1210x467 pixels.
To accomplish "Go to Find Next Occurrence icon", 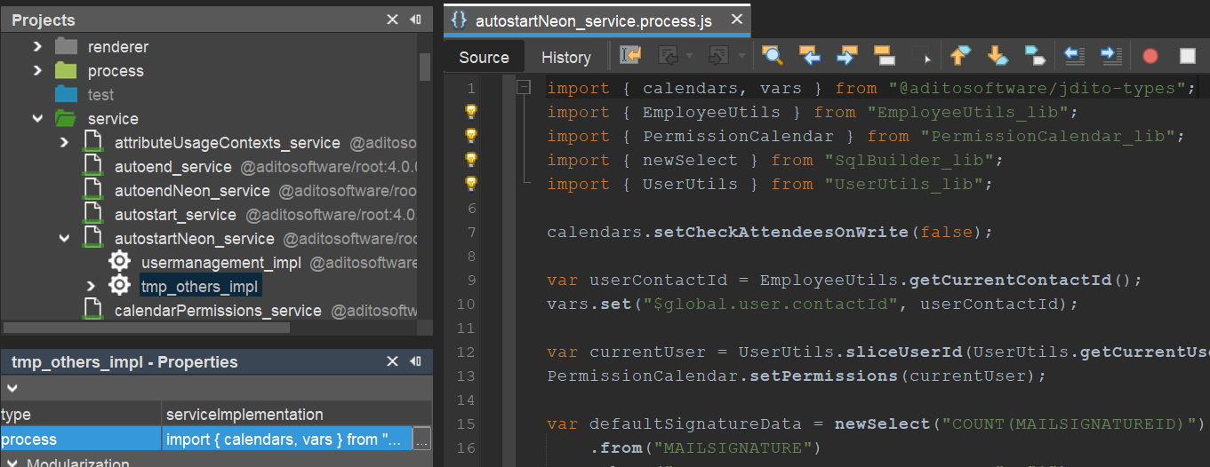I will (846, 56).
